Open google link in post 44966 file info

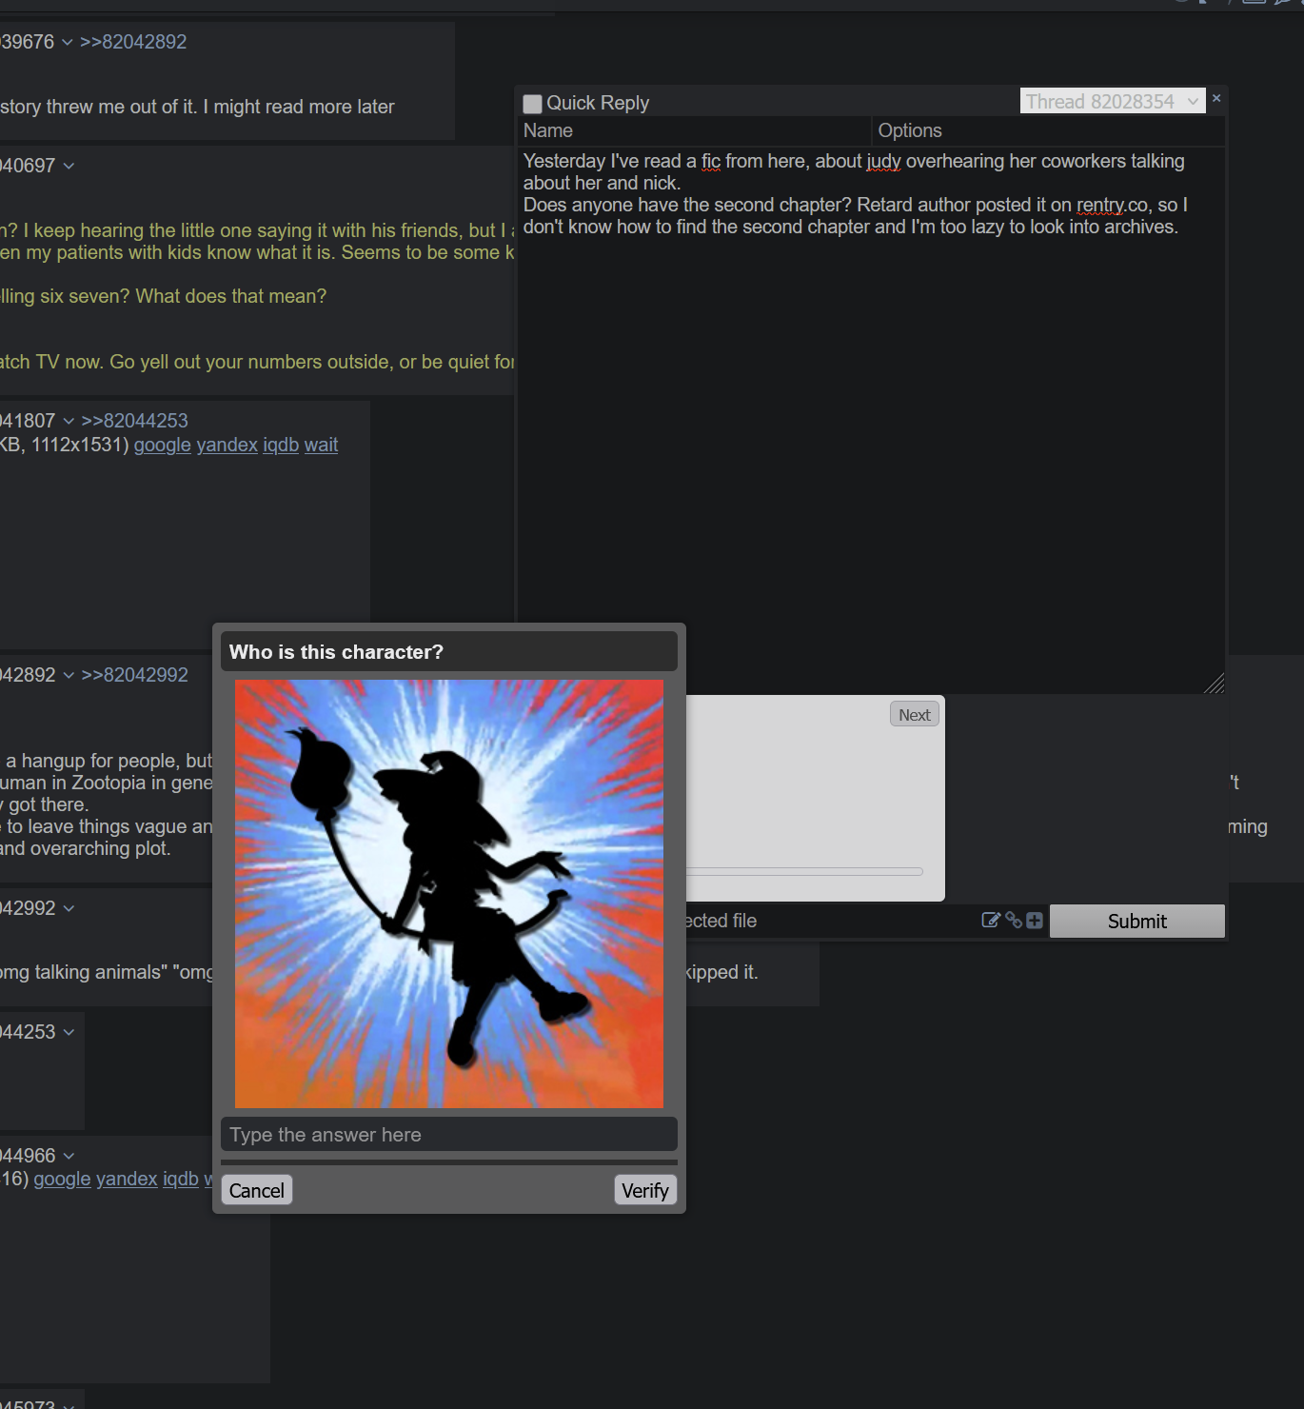coord(62,1179)
